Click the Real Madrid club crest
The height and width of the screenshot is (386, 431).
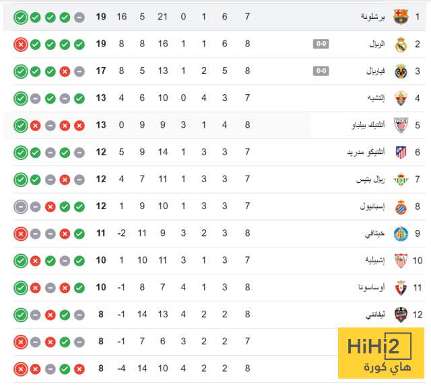[401, 44]
